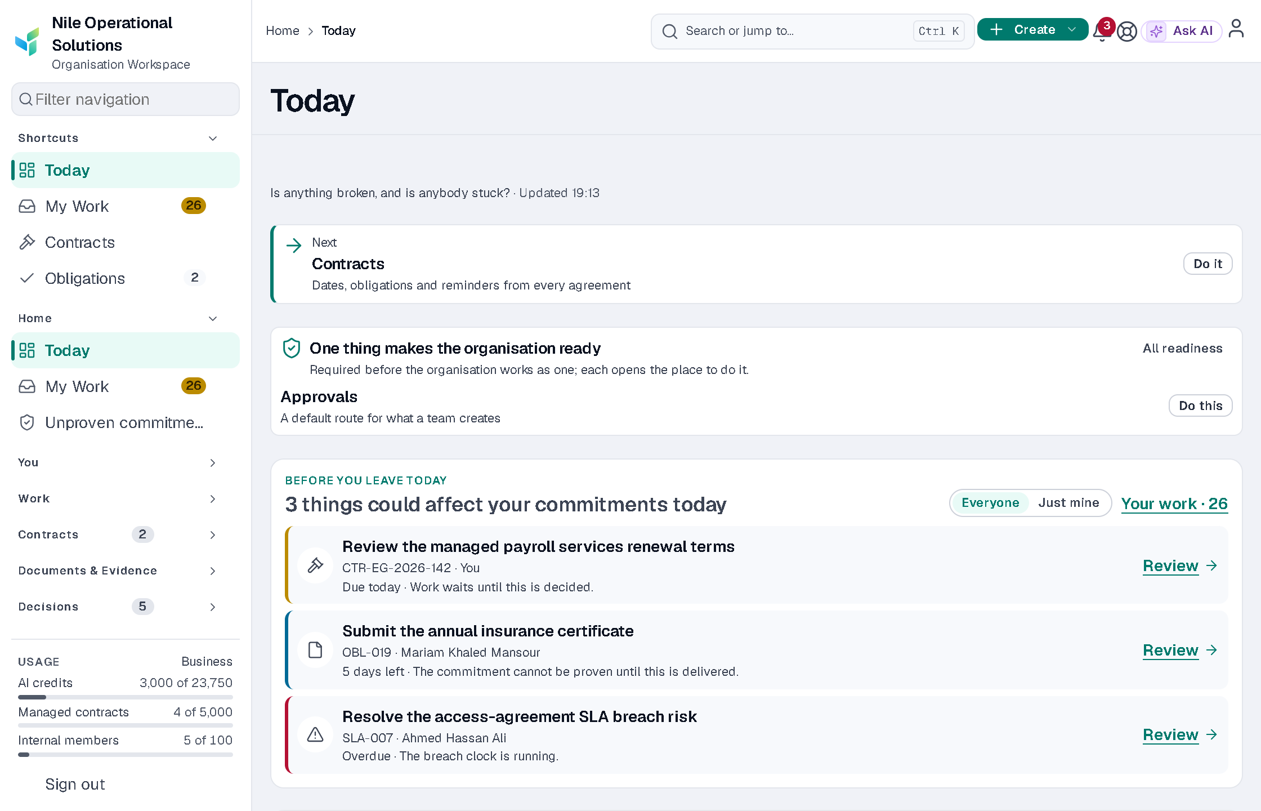This screenshot has height=811, width=1261.
Task: Open the Create dropdown button
Action: (x=1032, y=29)
